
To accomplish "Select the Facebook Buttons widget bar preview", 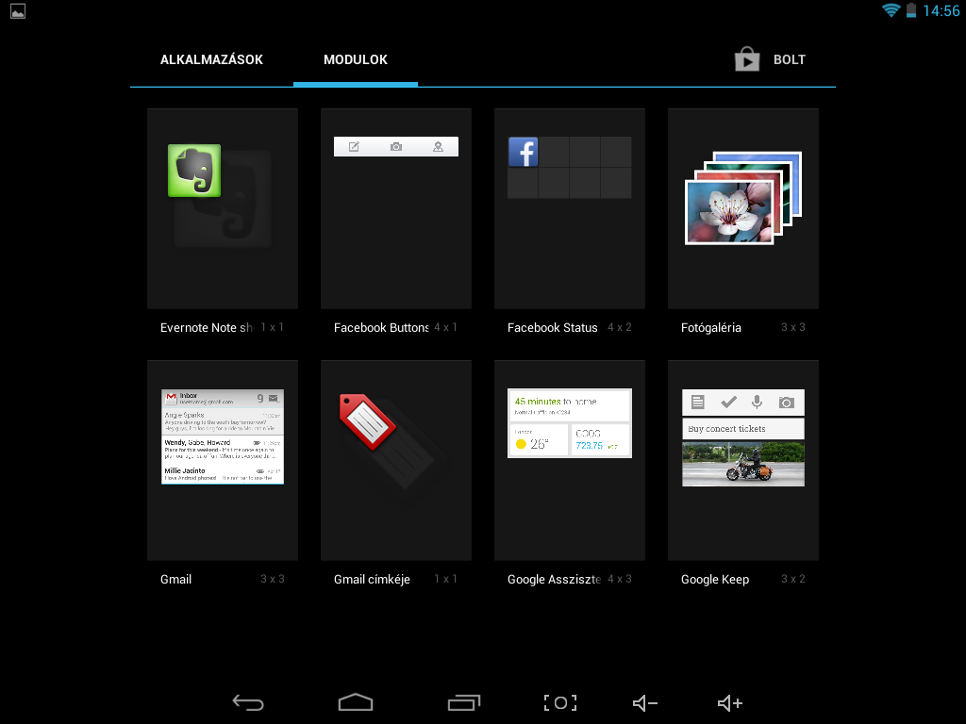I will coord(396,146).
